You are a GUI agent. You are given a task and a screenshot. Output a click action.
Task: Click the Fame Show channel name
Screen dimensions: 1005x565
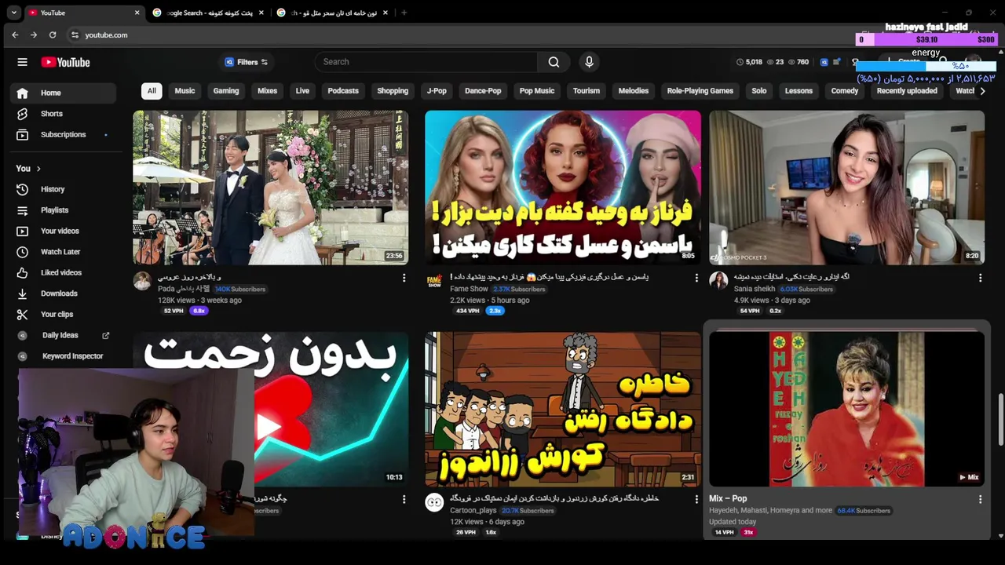point(469,289)
